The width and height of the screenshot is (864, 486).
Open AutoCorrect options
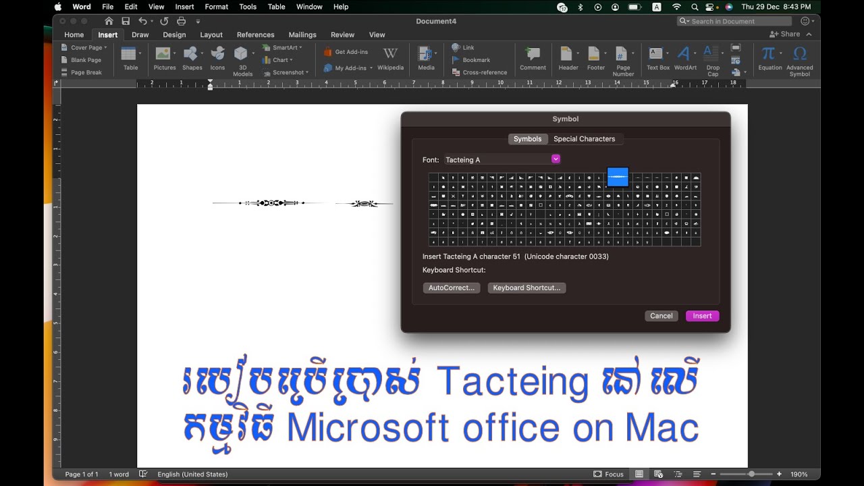tap(452, 288)
